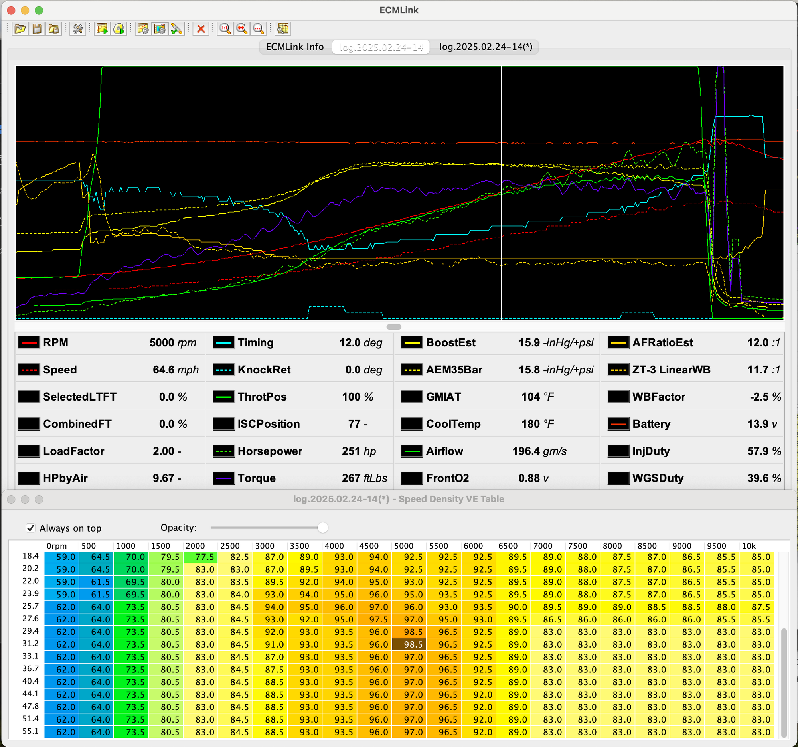Click the Speed dashed red swatch

29,370
